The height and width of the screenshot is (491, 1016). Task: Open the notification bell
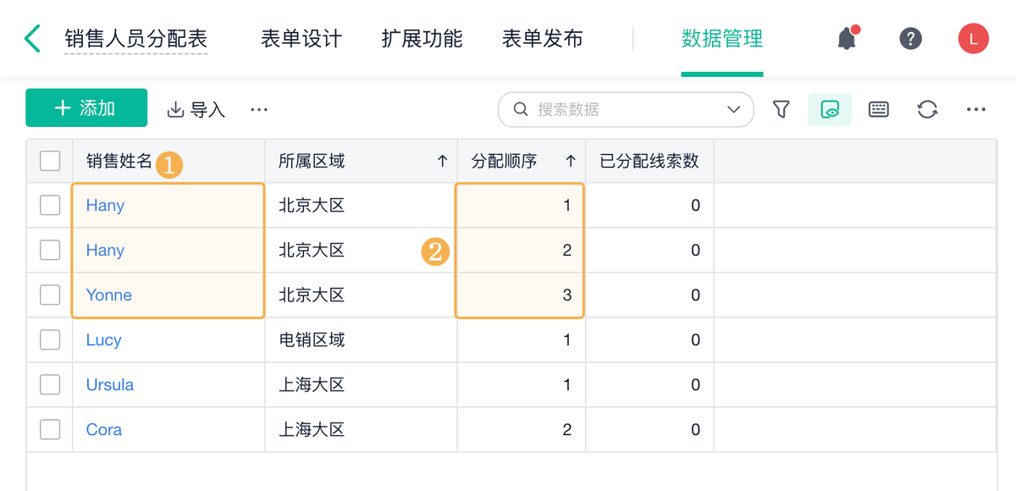(847, 38)
